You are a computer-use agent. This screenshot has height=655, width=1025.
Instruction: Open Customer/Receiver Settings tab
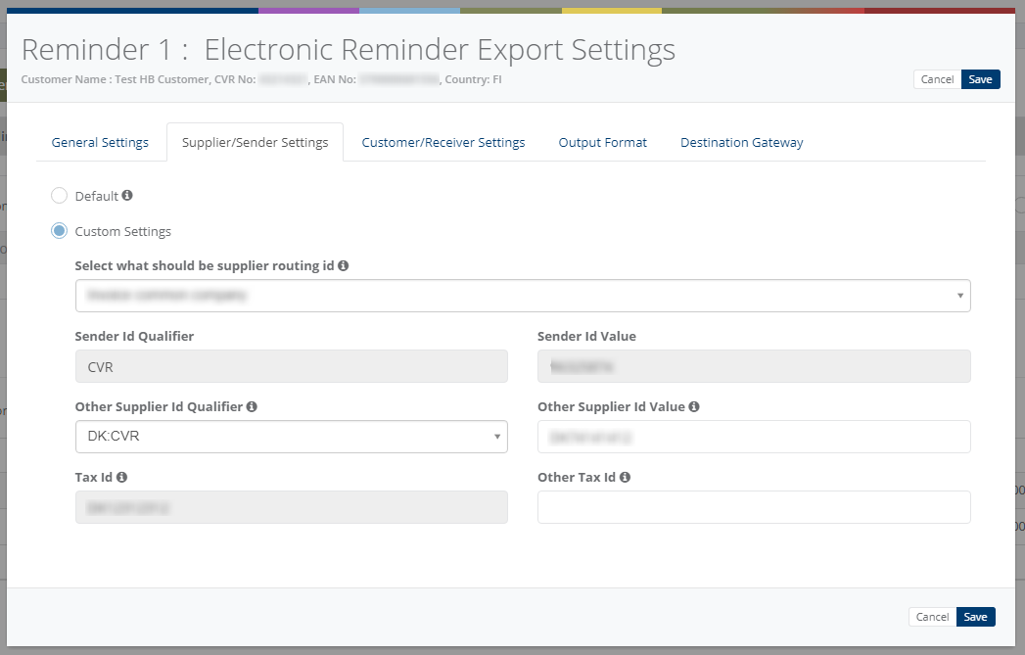pos(443,143)
